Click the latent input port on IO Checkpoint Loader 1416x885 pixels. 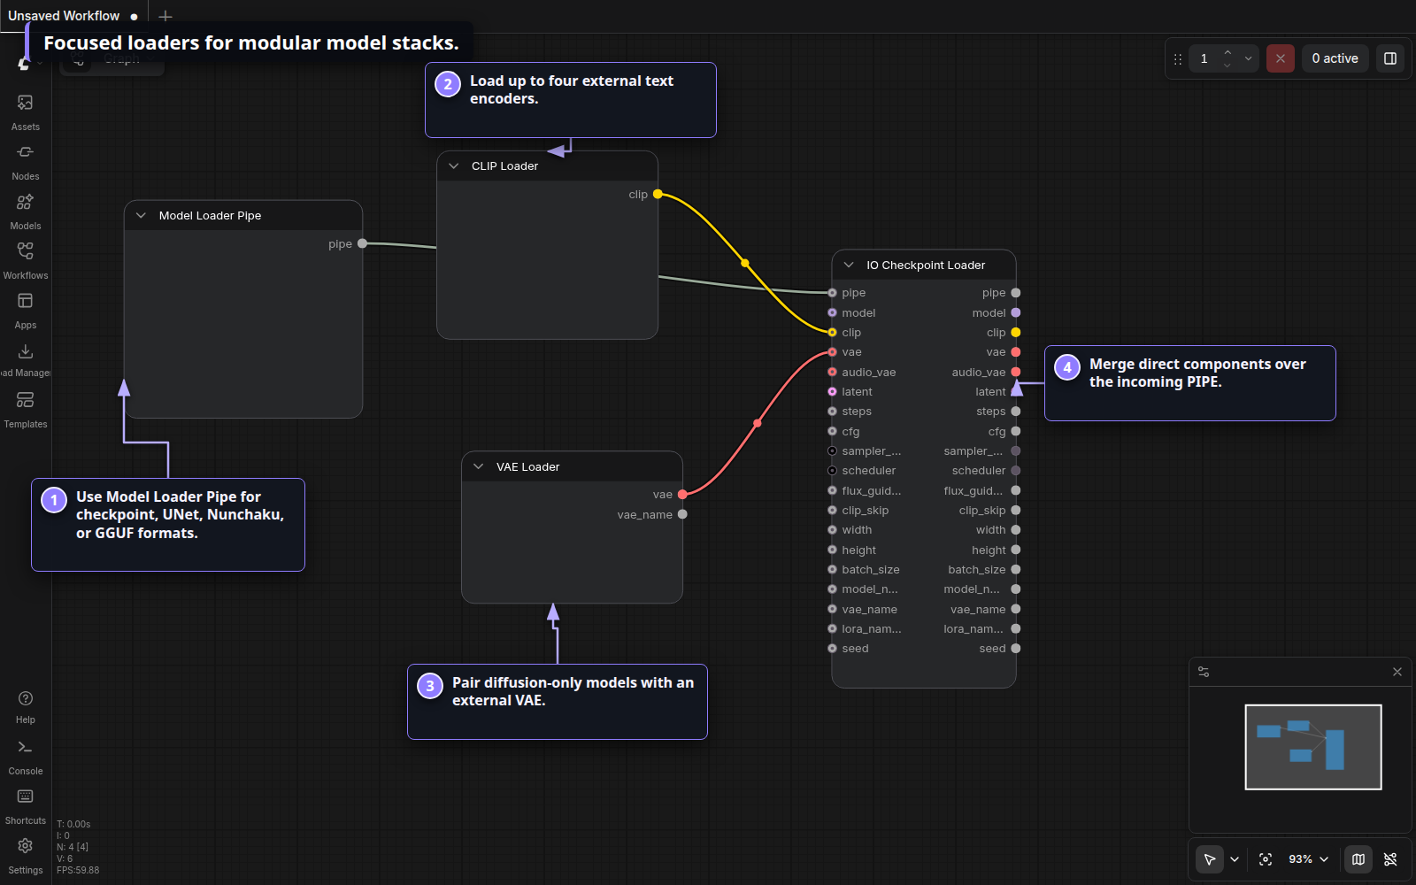[x=832, y=391]
